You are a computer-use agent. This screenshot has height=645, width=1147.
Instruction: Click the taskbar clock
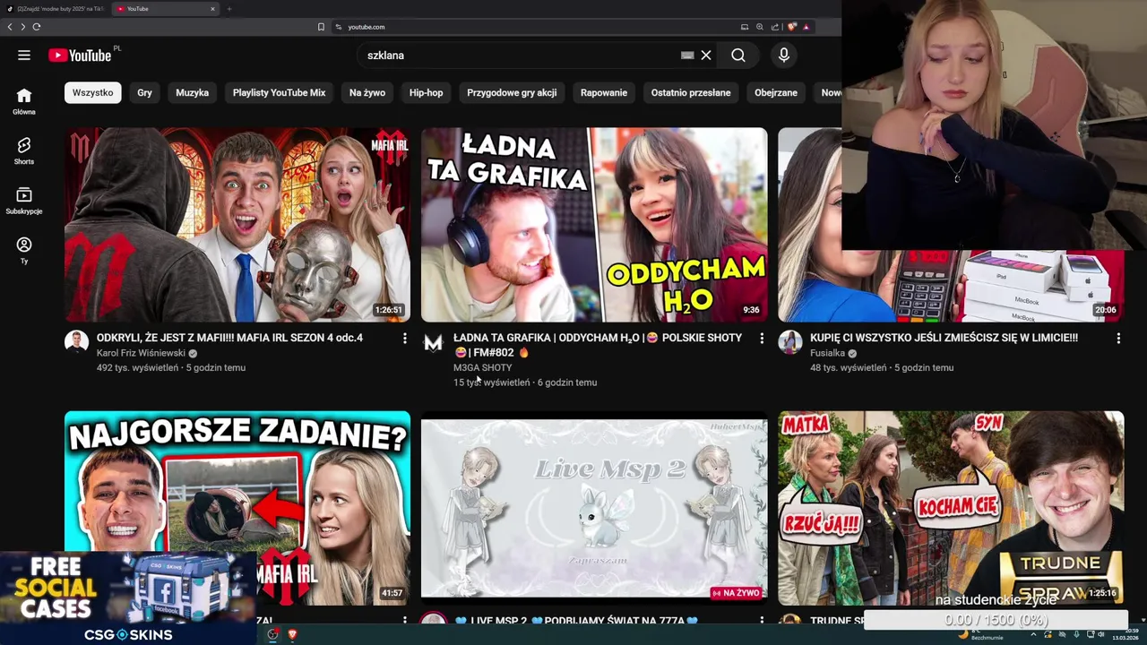(1125, 634)
